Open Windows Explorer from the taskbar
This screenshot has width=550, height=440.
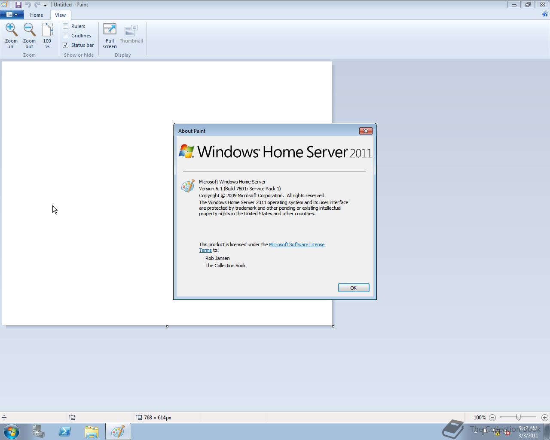tap(92, 431)
